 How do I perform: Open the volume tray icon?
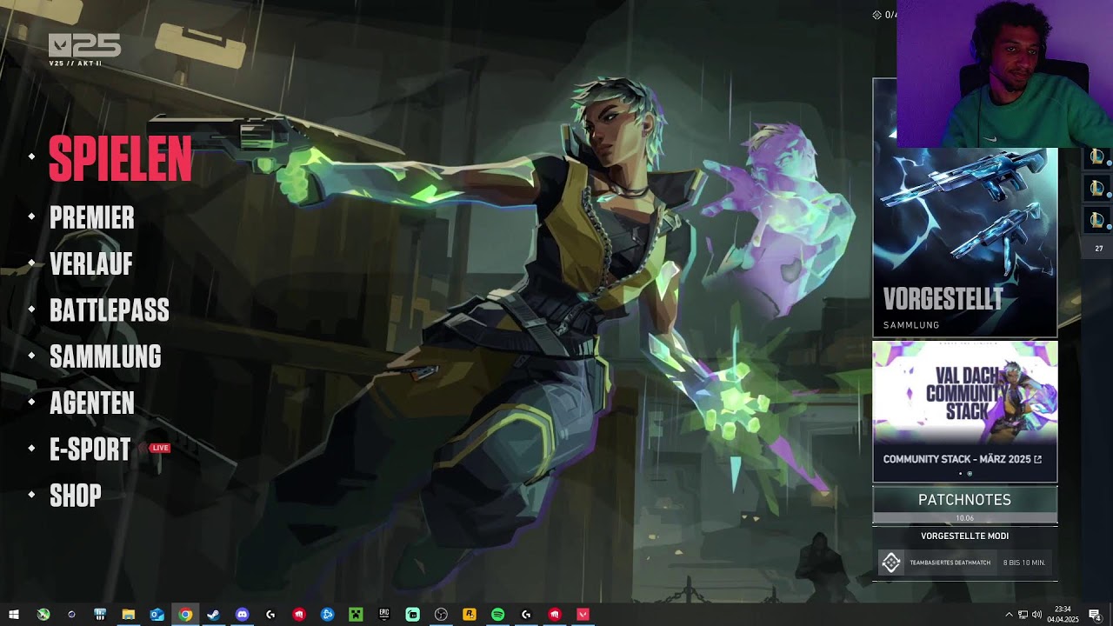1037,615
